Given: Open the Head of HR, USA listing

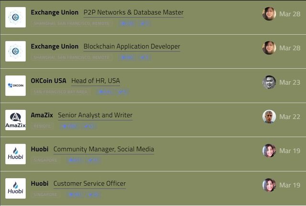Looking at the screenshot, I should (x=96, y=80).
